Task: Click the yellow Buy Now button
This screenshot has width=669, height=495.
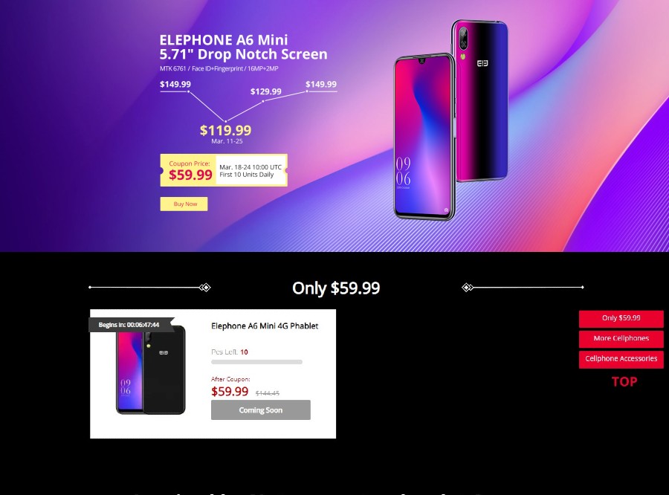Action: pos(184,204)
